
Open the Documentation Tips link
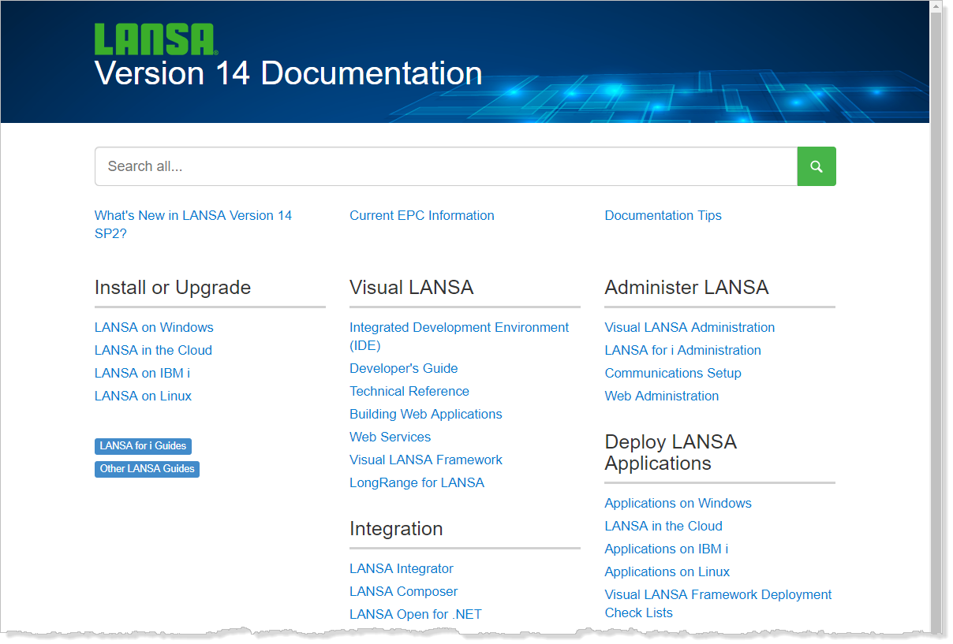[663, 215]
